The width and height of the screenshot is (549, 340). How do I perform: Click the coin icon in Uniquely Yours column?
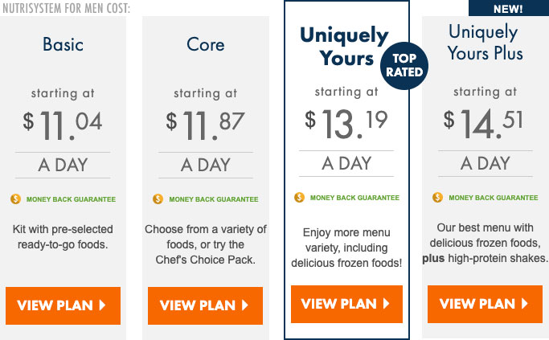pyautogui.click(x=299, y=198)
